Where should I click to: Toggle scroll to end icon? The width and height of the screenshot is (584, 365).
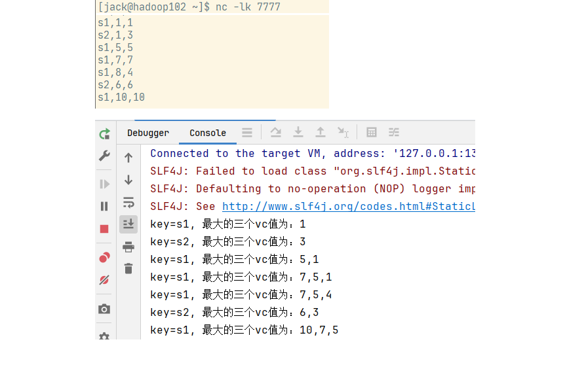point(128,224)
